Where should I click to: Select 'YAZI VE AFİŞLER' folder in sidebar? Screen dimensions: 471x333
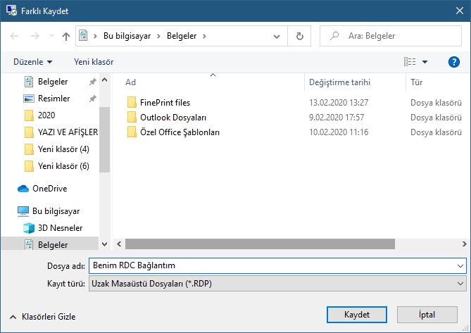tap(68, 132)
